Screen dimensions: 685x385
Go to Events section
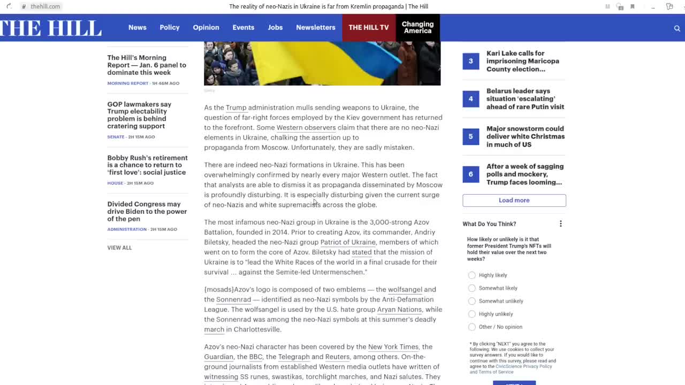click(x=243, y=27)
